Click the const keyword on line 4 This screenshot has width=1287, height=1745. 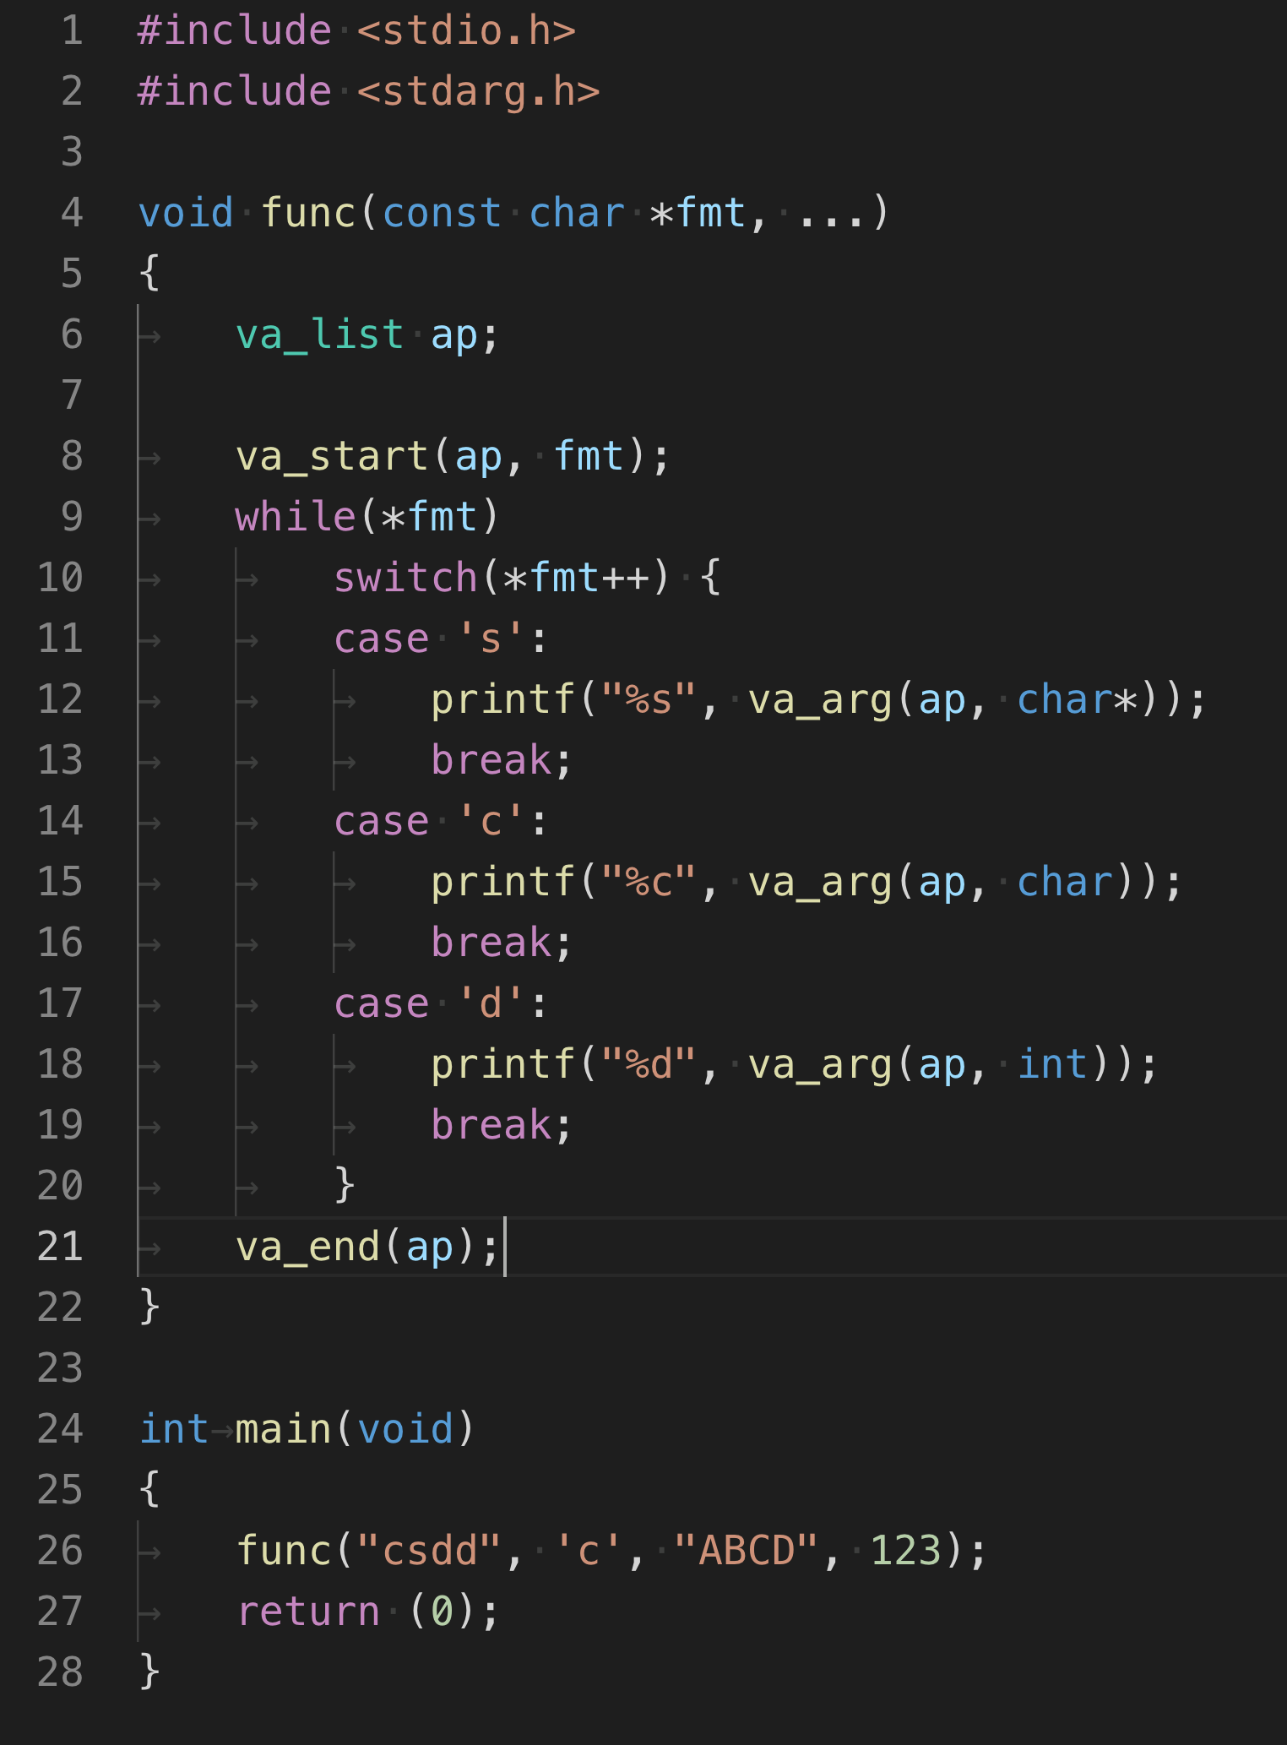(442, 213)
